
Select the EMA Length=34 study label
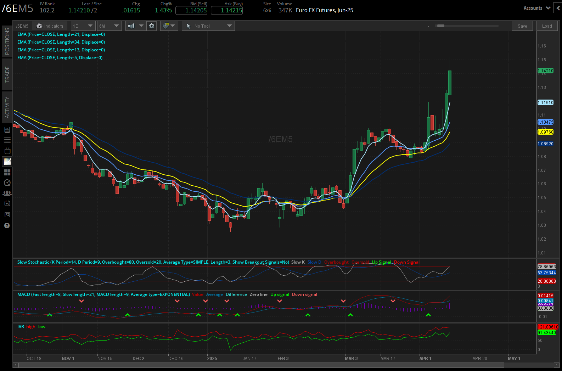click(x=61, y=42)
